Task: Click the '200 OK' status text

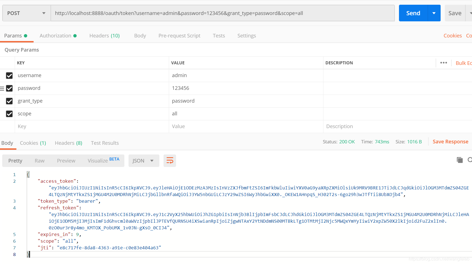Action: (347, 142)
